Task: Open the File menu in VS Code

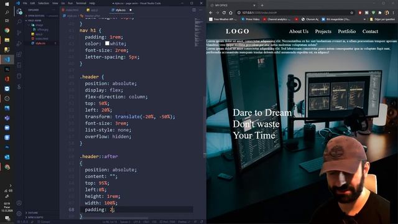Action: point(25,3)
